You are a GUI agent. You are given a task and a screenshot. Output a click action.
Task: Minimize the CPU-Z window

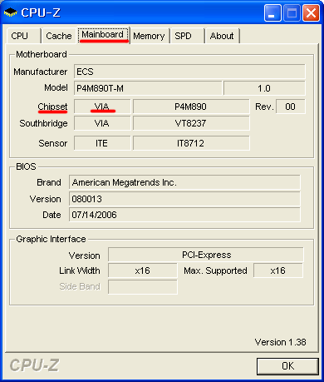point(272,12)
